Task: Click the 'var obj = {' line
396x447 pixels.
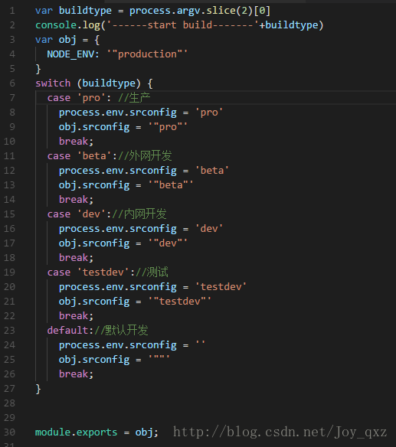Action: point(67,40)
